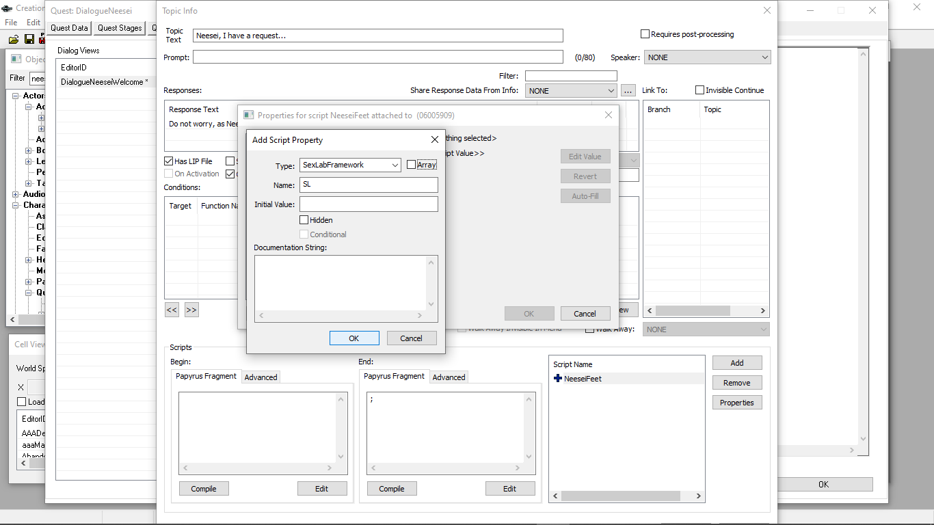Click into the Initial Value input field
This screenshot has height=525, width=934.
(368, 204)
